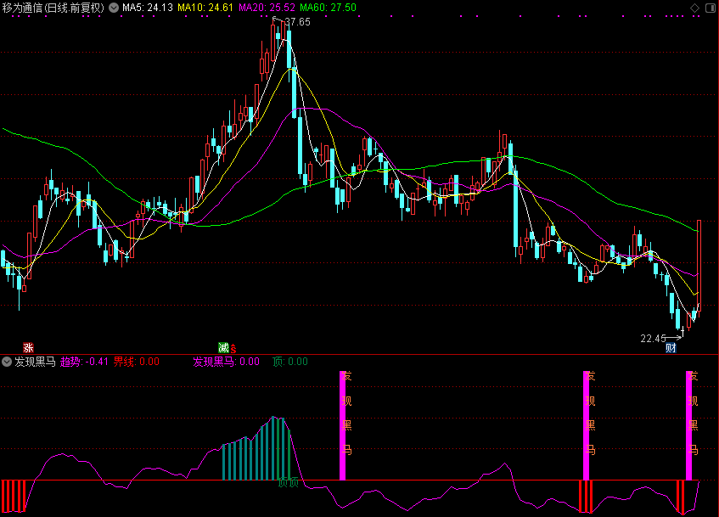Click the blue 财 marker near 22.45
The width and height of the screenshot is (719, 517).
click(x=671, y=347)
